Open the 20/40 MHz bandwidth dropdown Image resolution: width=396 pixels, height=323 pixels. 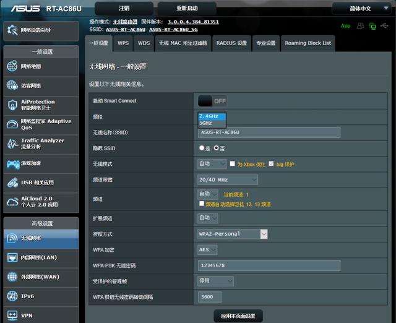(228, 180)
